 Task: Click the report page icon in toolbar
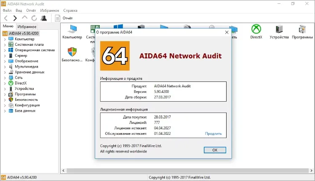(x=57, y=18)
